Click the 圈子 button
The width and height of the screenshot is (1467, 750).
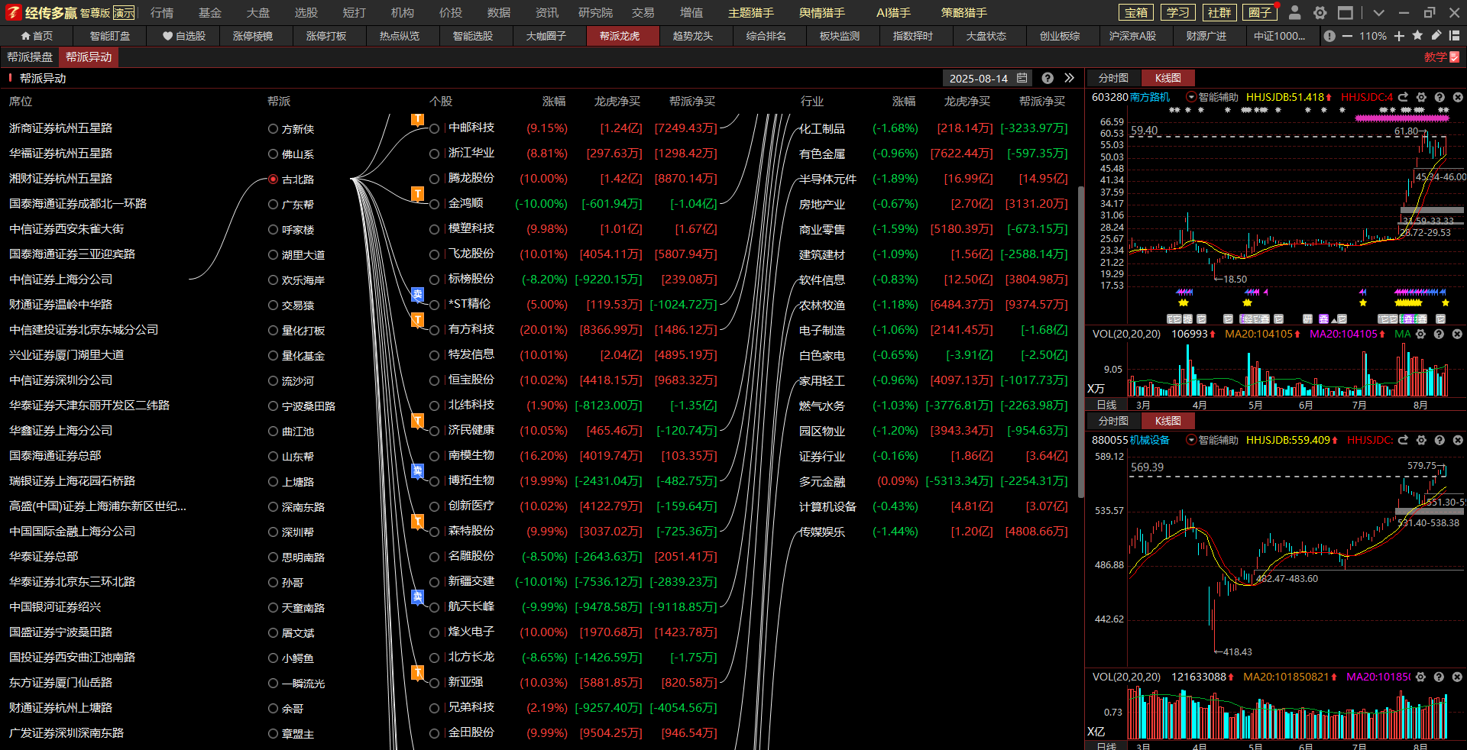click(1260, 12)
